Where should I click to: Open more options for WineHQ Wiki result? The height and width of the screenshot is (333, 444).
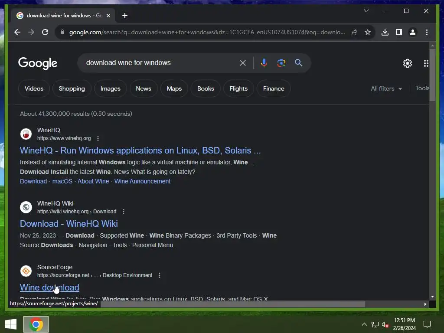click(124, 212)
